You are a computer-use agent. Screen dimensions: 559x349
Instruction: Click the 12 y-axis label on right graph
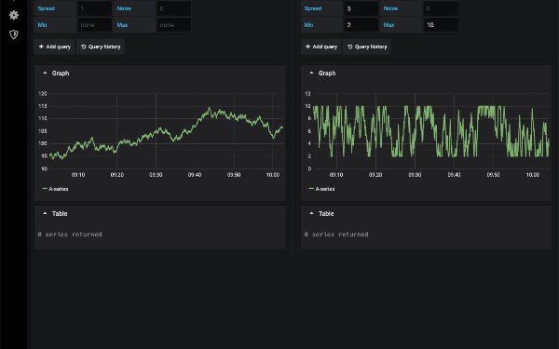click(307, 94)
